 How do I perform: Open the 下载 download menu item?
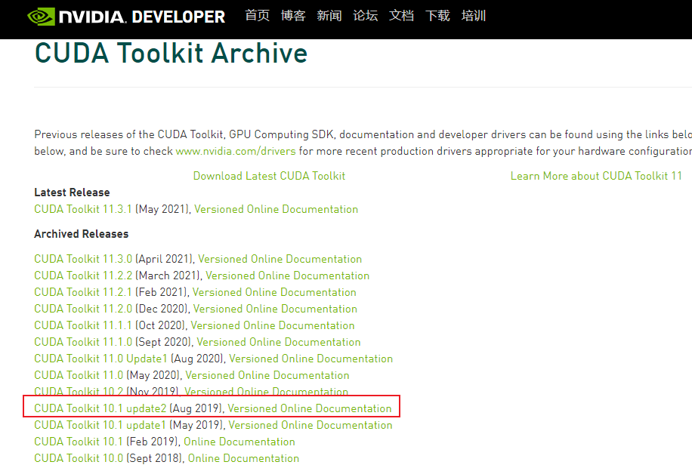[438, 15]
